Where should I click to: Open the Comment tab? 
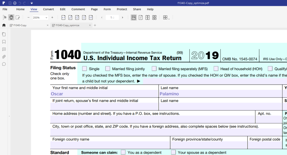(x=78, y=9)
